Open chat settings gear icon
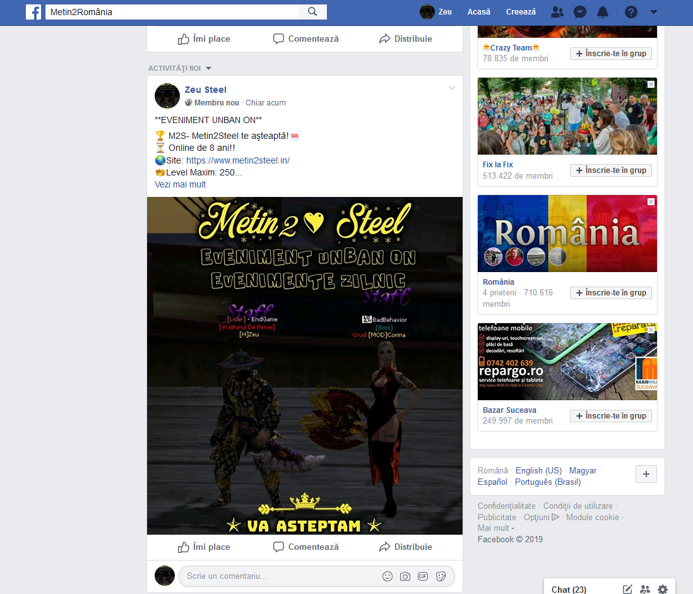 click(x=663, y=589)
